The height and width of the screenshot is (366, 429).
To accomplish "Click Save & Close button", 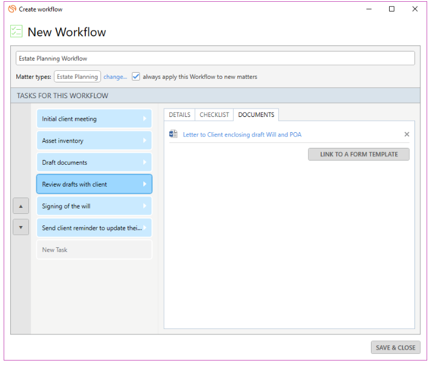I will pos(395,348).
